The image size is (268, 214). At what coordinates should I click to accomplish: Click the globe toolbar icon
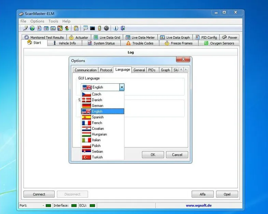(32, 28)
